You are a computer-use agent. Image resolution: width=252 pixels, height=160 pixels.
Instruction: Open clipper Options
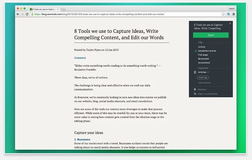[x=202, y=90]
